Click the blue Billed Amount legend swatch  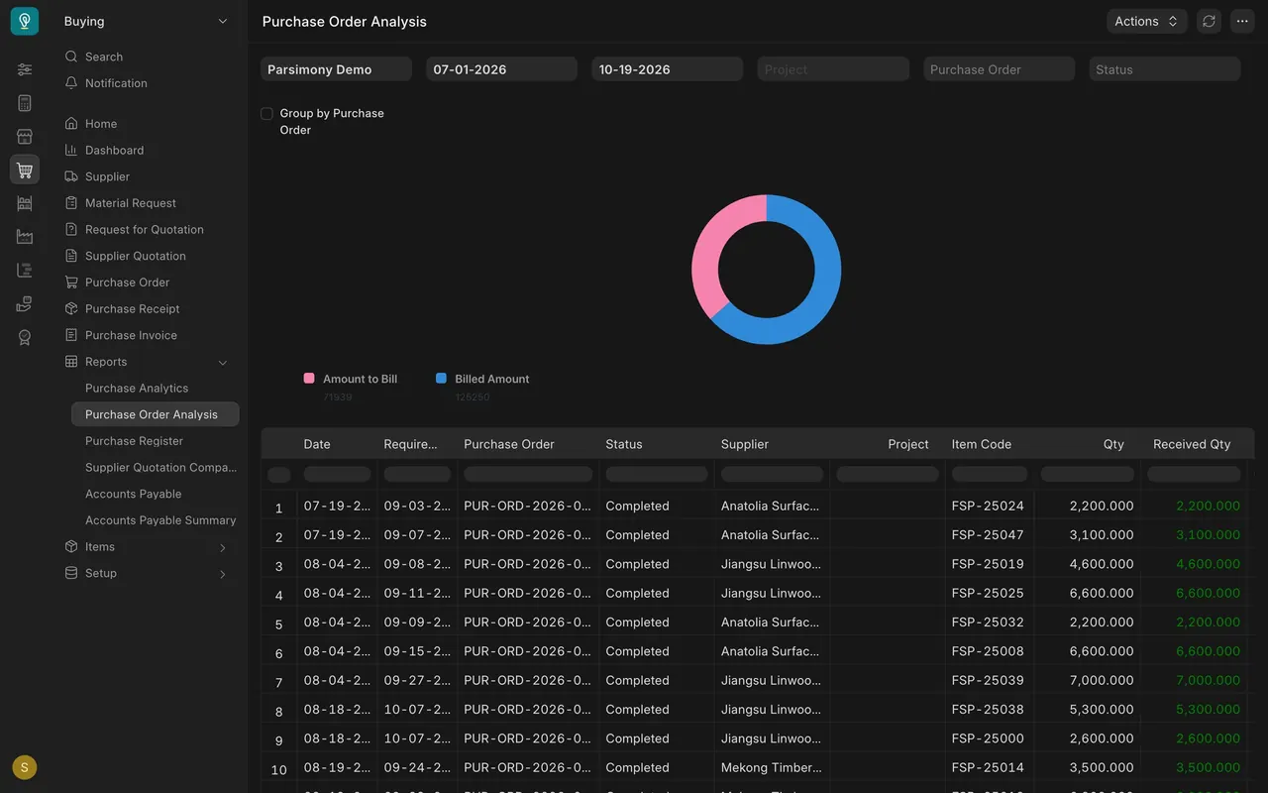click(x=441, y=379)
